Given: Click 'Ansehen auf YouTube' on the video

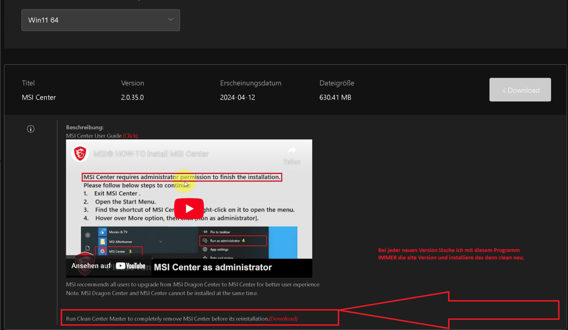Looking at the screenshot, I should [x=108, y=266].
